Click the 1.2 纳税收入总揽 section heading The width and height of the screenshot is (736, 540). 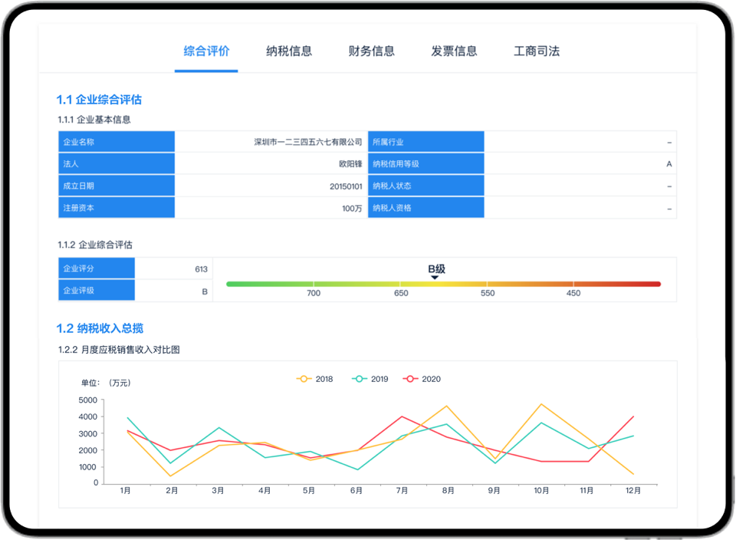click(x=100, y=328)
